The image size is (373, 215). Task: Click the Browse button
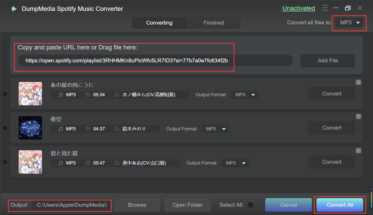point(137,205)
